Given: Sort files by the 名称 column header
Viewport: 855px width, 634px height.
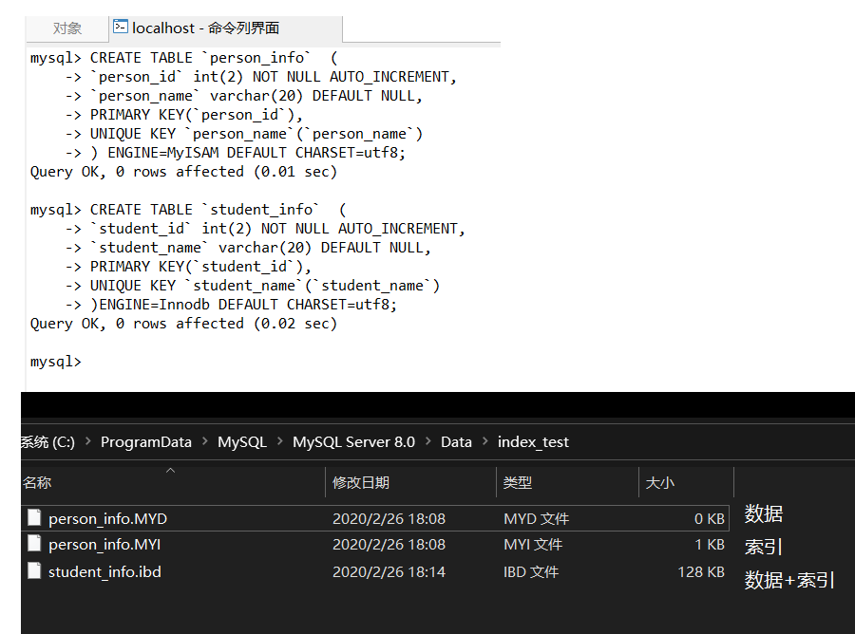Looking at the screenshot, I should click(x=38, y=483).
